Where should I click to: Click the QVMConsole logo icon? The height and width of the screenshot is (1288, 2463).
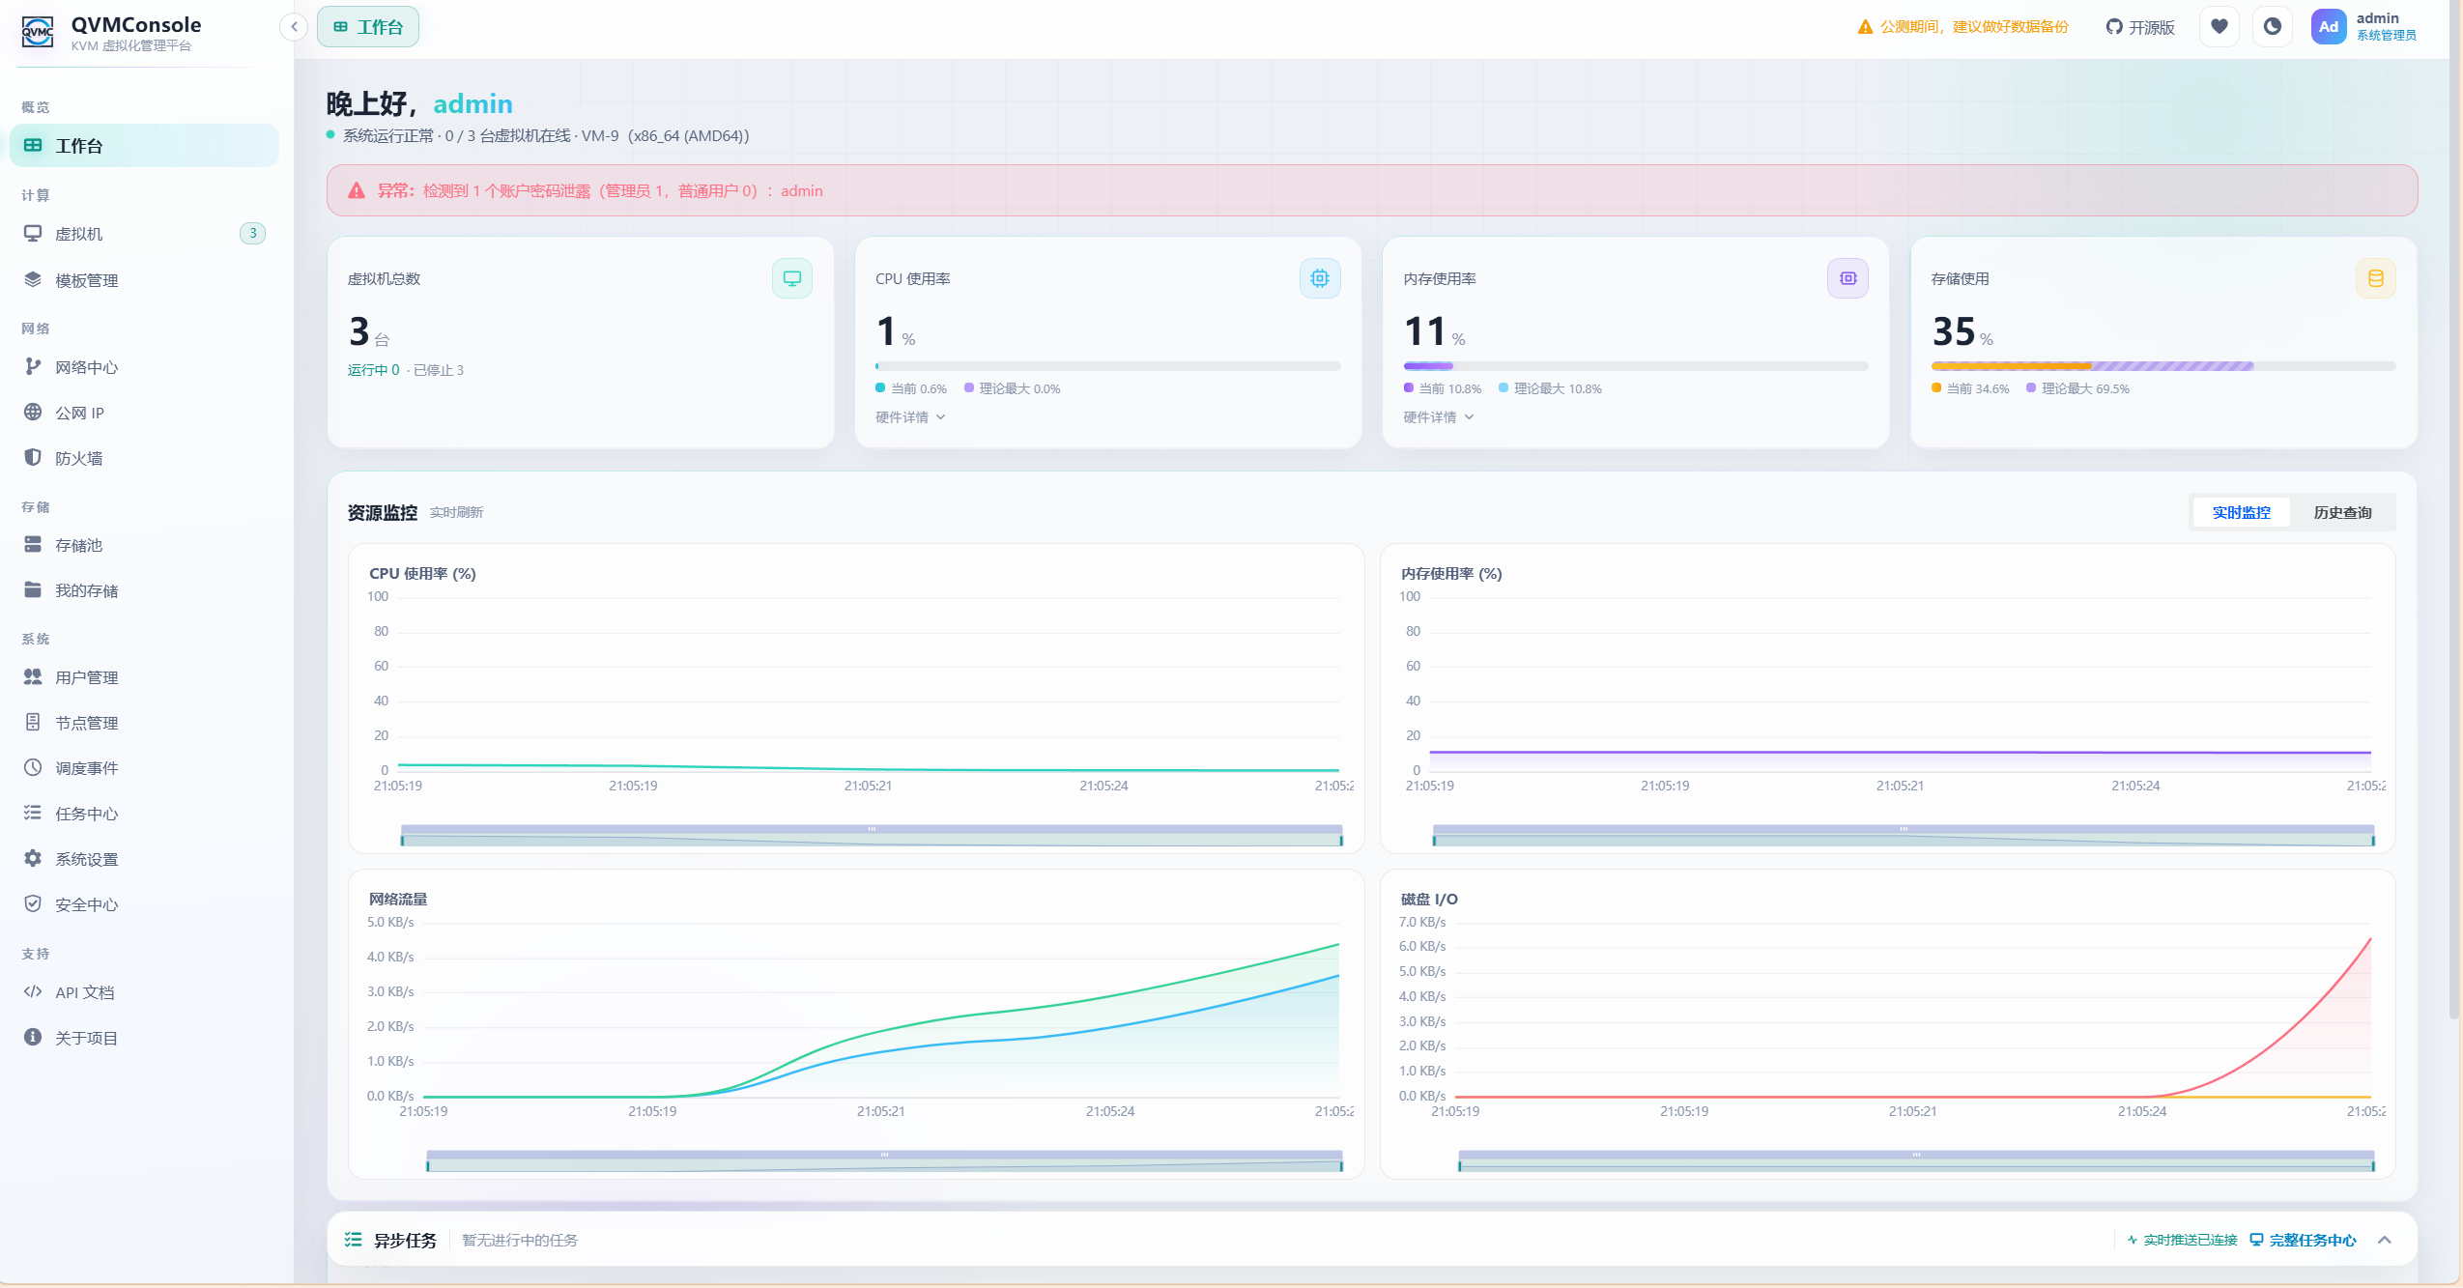pos(38,33)
